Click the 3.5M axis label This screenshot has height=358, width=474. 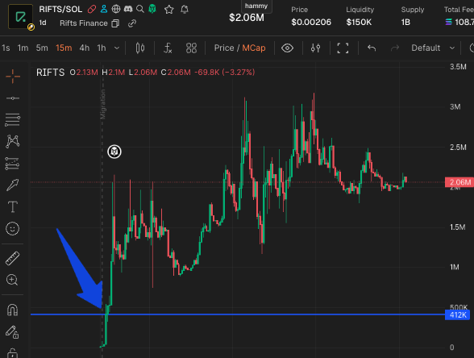[458, 67]
